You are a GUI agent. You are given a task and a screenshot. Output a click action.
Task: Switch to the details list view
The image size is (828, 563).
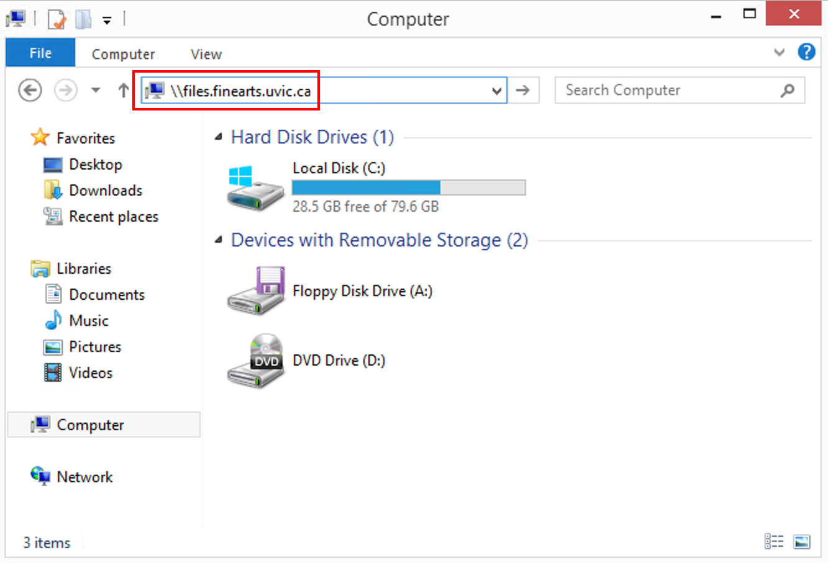[775, 541]
